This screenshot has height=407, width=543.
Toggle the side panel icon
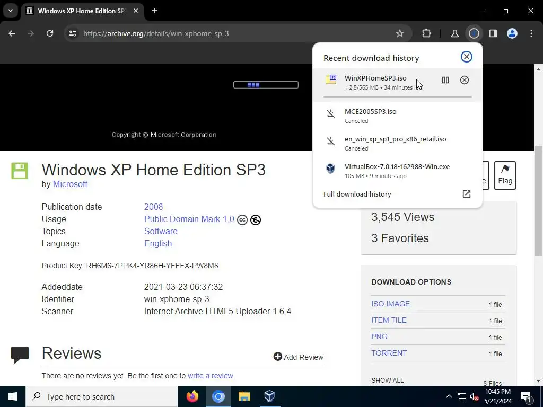click(x=493, y=33)
